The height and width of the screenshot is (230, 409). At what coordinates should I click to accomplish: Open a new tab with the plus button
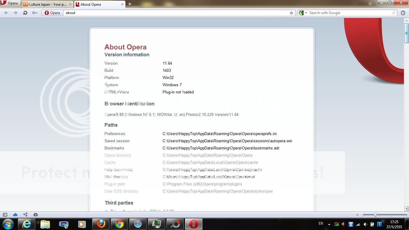(129, 4)
